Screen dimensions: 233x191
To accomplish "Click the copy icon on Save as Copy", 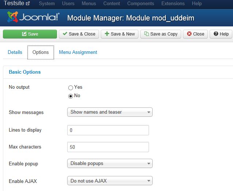I will click(x=146, y=34).
